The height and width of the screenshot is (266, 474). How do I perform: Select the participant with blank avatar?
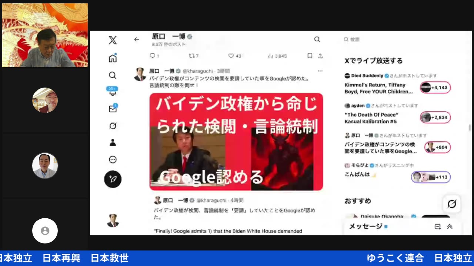pyautogui.click(x=45, y=231)
